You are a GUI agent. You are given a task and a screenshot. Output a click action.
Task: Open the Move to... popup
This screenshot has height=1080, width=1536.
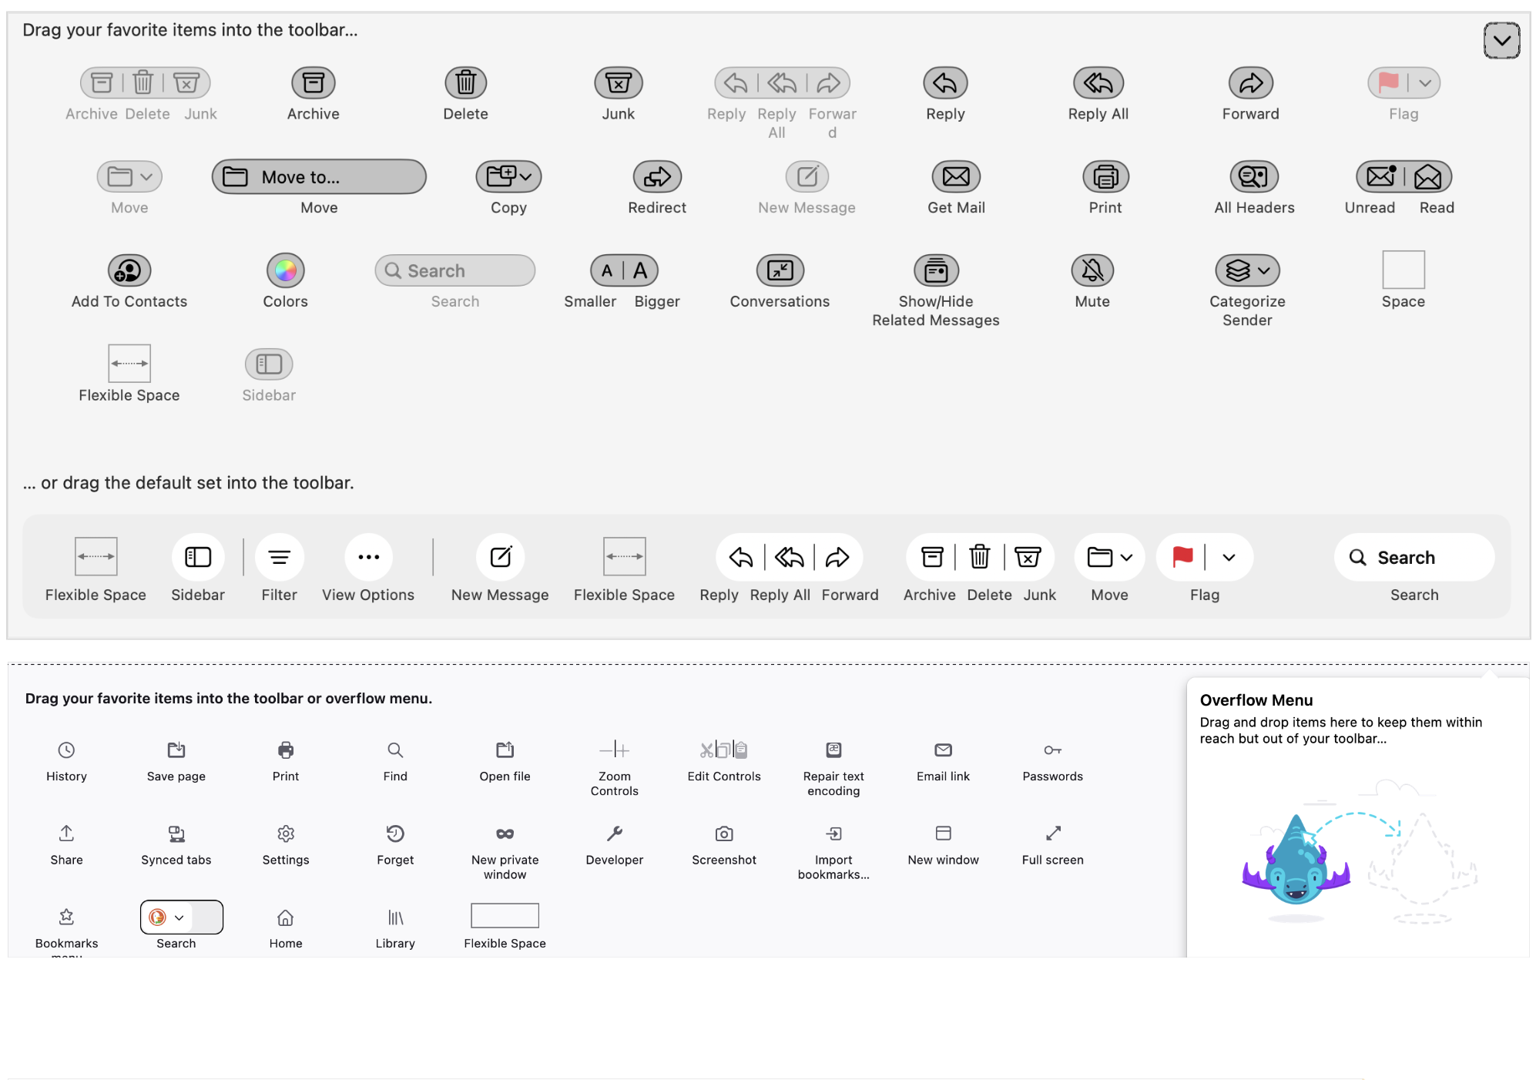pos(319,177)
